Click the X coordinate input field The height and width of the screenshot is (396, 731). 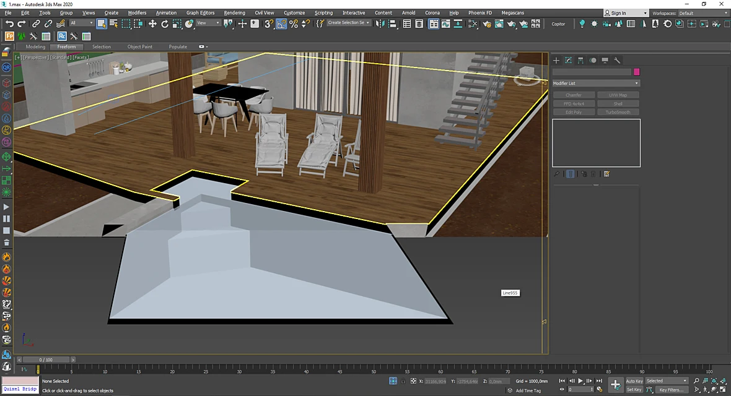click(x=435, y=381)
